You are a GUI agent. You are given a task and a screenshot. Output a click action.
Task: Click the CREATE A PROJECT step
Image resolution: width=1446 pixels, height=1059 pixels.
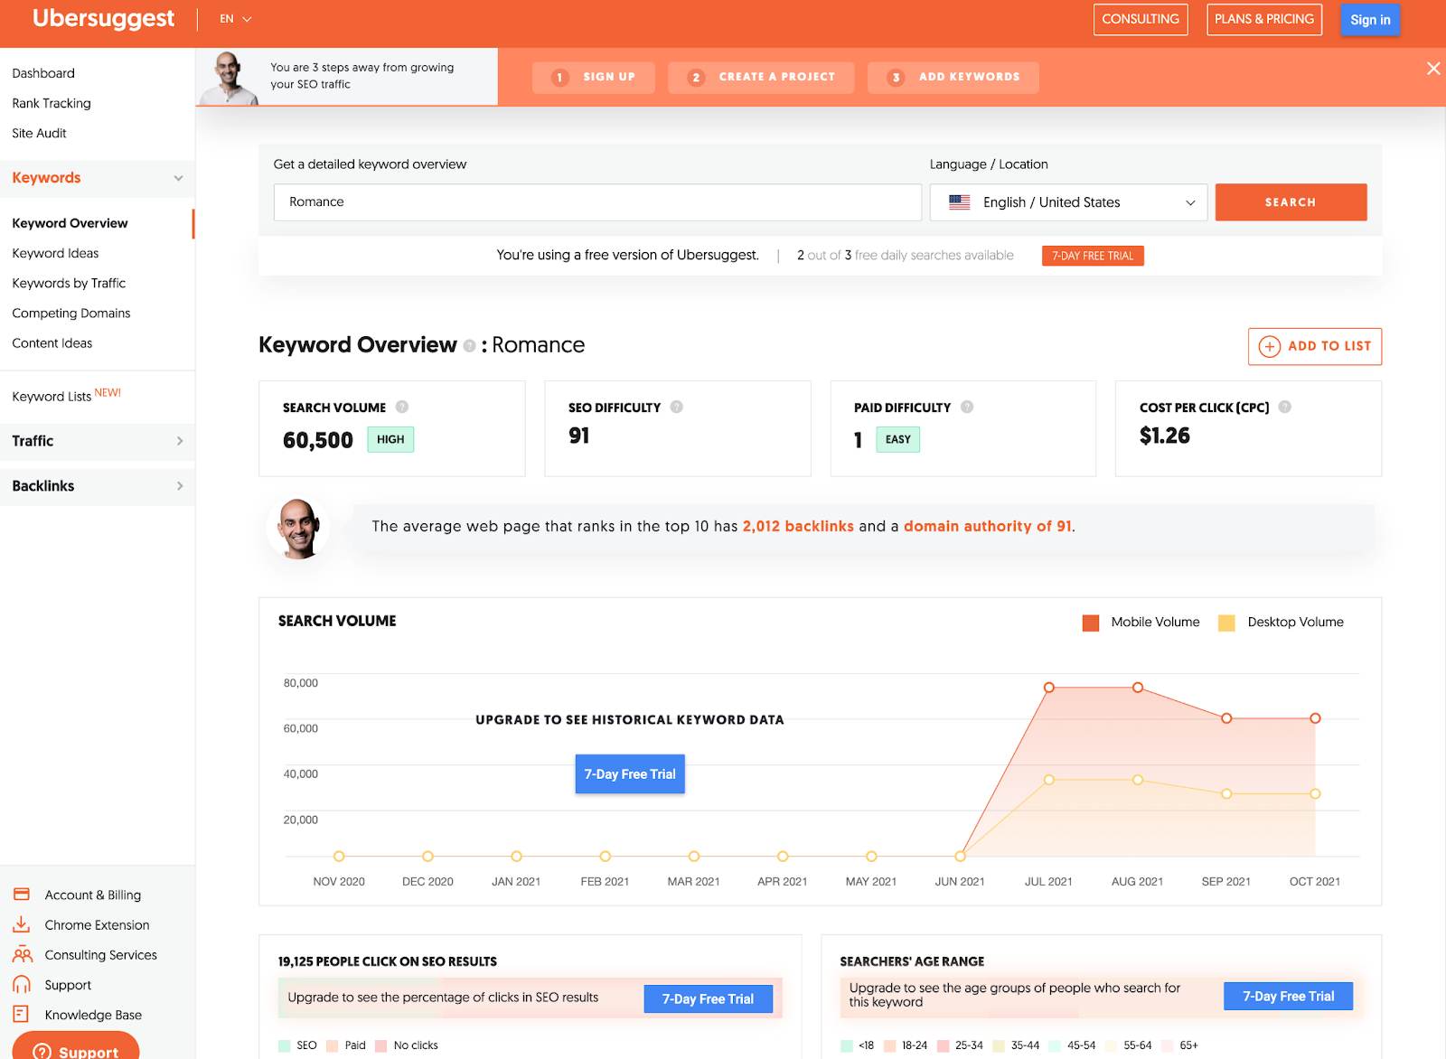(x=761, y=78)
